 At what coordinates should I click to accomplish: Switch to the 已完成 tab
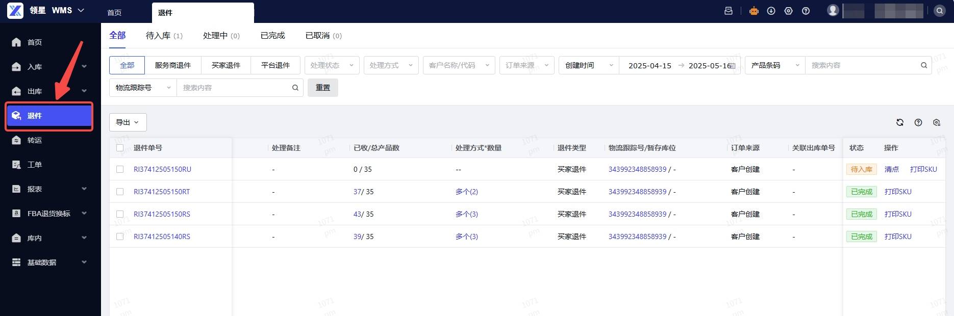pos(272,36)
